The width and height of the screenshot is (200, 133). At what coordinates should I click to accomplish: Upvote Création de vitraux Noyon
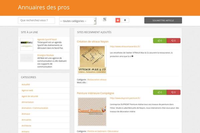point(160,41)
